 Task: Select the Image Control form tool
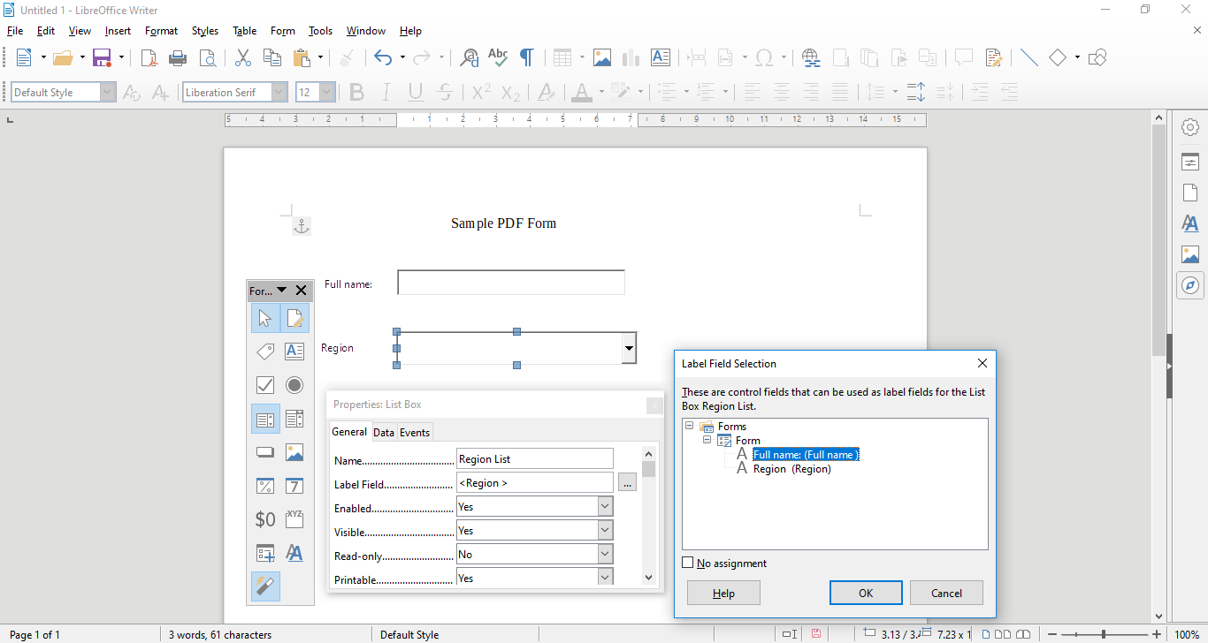click(x=294, y=453)
